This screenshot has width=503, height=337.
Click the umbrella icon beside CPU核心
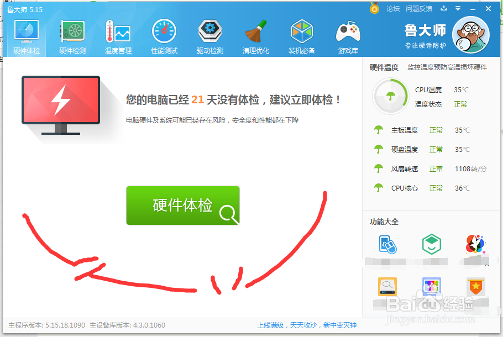pos(379,188)
